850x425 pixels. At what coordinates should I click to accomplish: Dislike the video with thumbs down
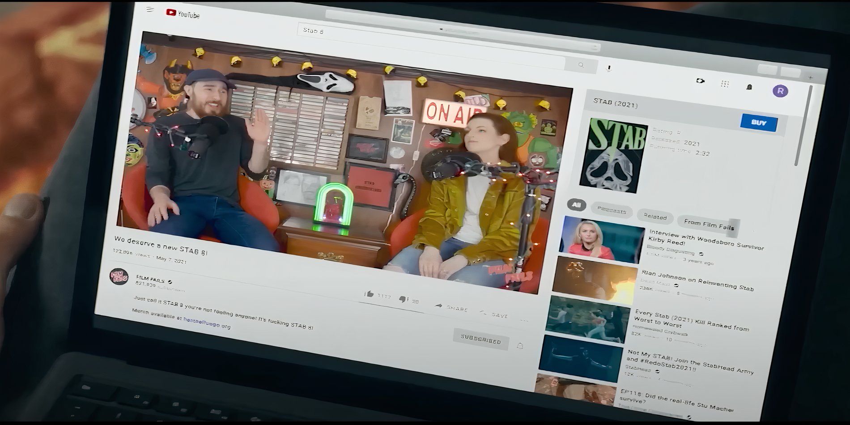tap(403, 299)
